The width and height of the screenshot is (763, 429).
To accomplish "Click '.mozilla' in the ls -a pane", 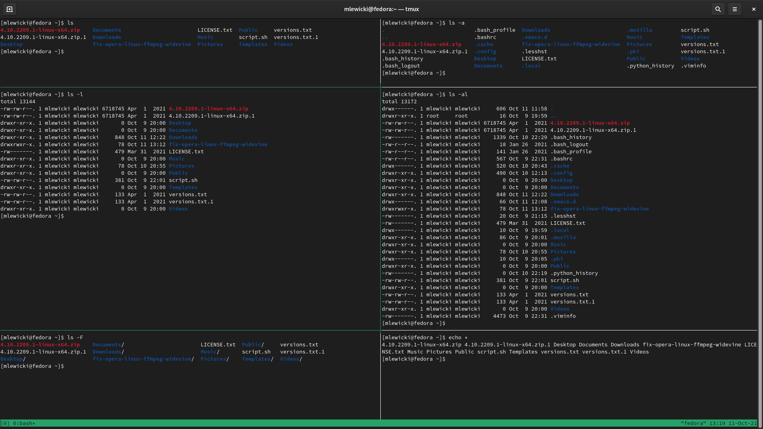I will tap(639, 30).
